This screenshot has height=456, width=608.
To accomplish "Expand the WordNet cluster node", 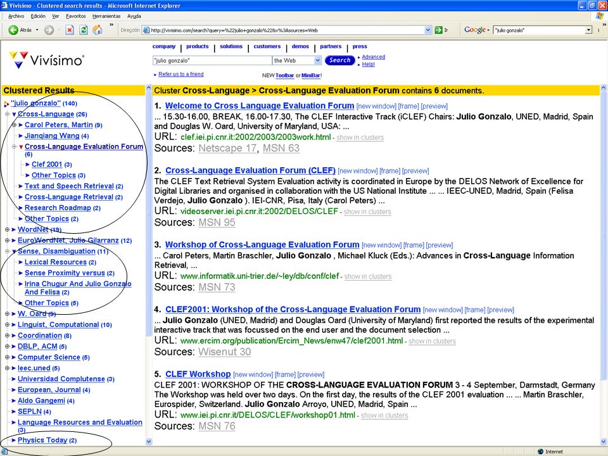I will coord(8,229).
